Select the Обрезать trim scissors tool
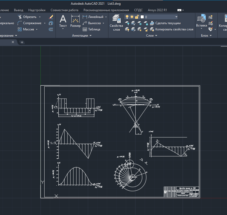Screen dimensions: 227x215 tap(20, 17)
